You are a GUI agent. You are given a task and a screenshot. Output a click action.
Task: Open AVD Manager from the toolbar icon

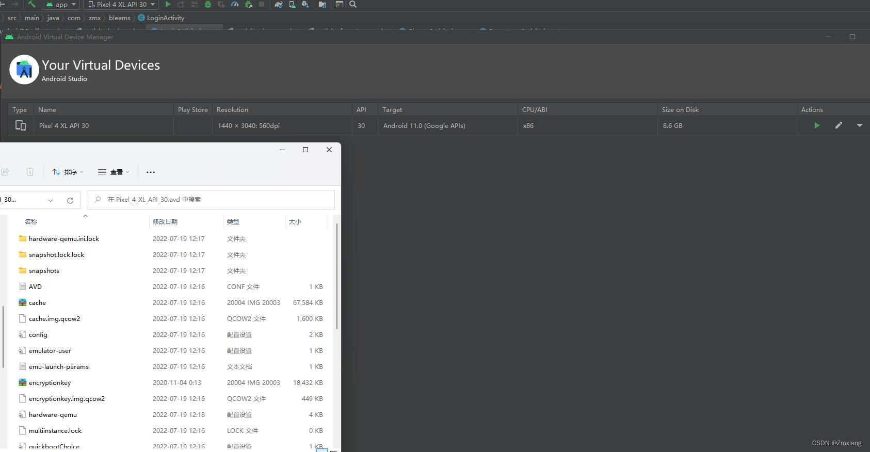tap(292, 4)
